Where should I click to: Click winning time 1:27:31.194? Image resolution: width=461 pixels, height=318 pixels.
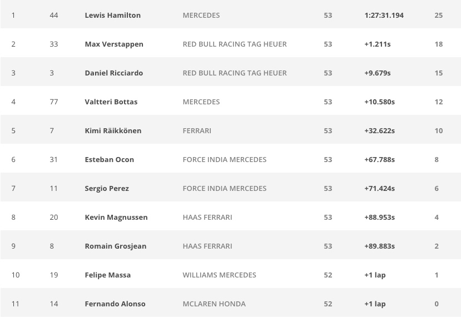coord(384,15)
